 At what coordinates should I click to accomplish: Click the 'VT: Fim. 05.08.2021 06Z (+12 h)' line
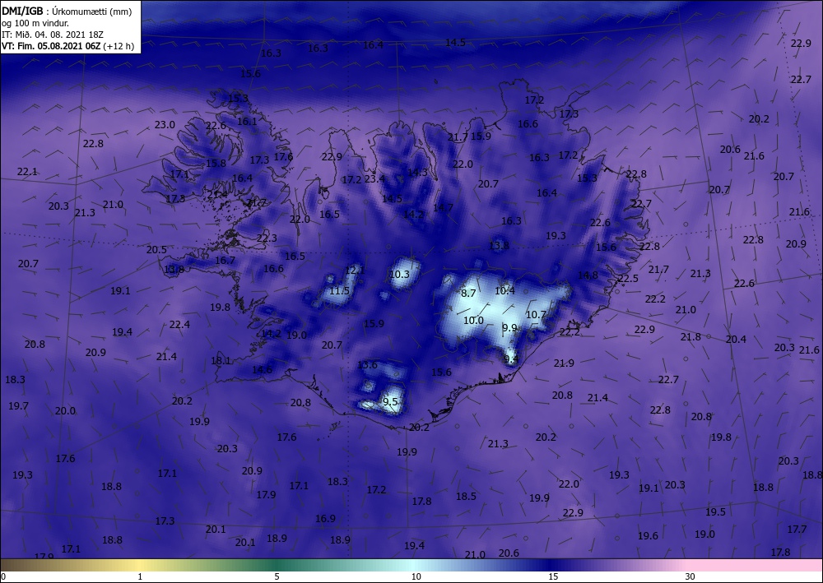coord(67,46)
